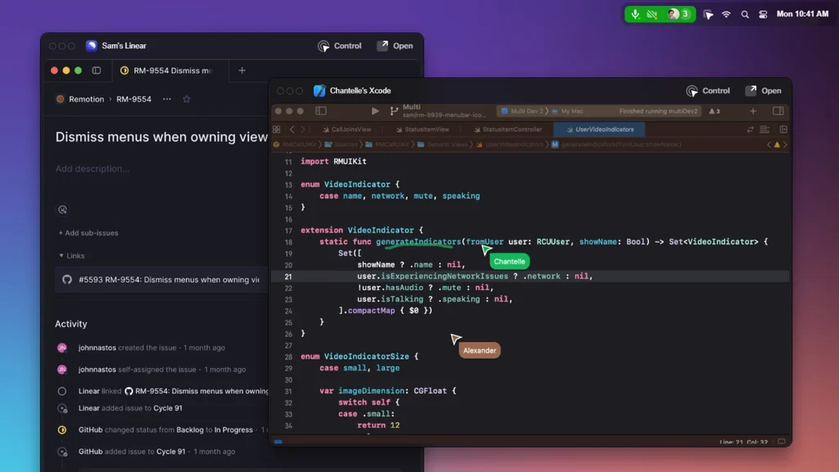
Task: Open the Xcode related items grid icon
Action: point(277,129)
